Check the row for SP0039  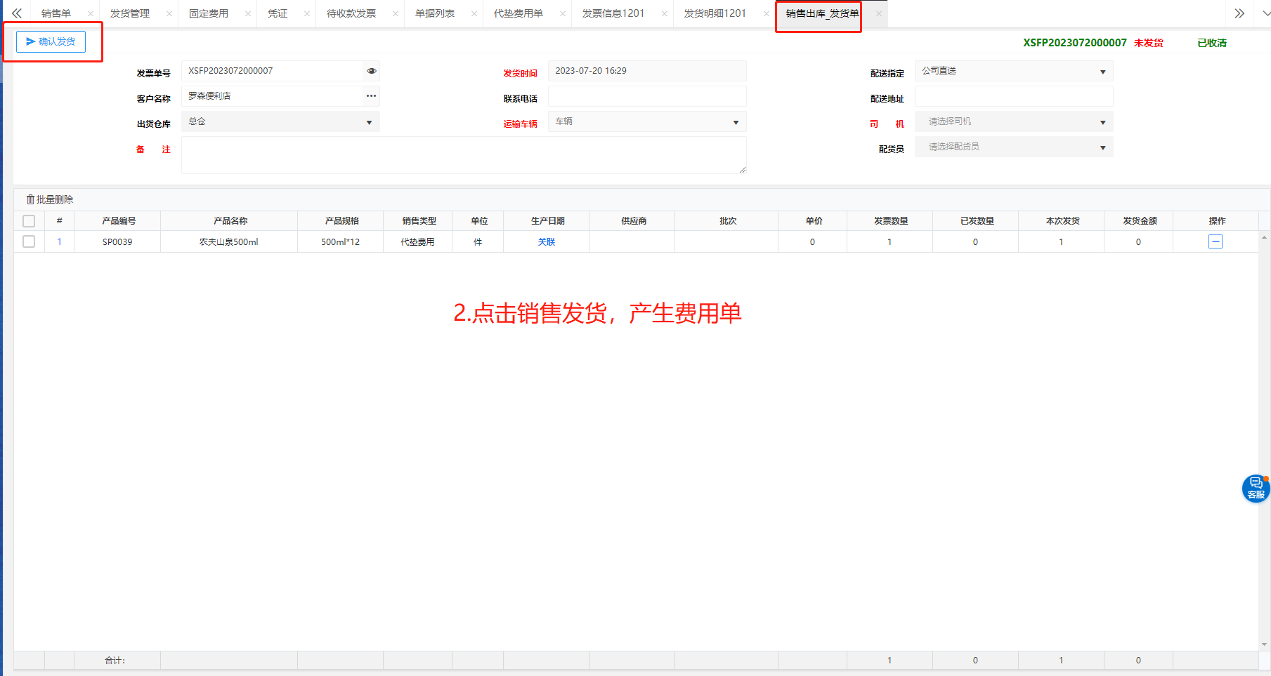[x=29, y=241]
